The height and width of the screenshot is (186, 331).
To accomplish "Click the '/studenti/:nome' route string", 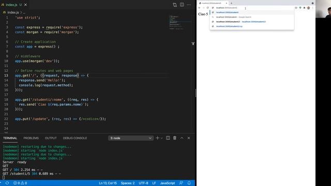I will tap(47, 100).
